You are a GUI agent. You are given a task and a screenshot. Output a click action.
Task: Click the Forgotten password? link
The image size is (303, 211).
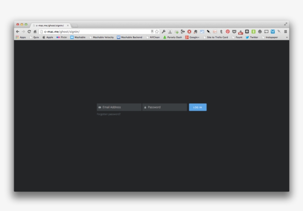(109, 114)
